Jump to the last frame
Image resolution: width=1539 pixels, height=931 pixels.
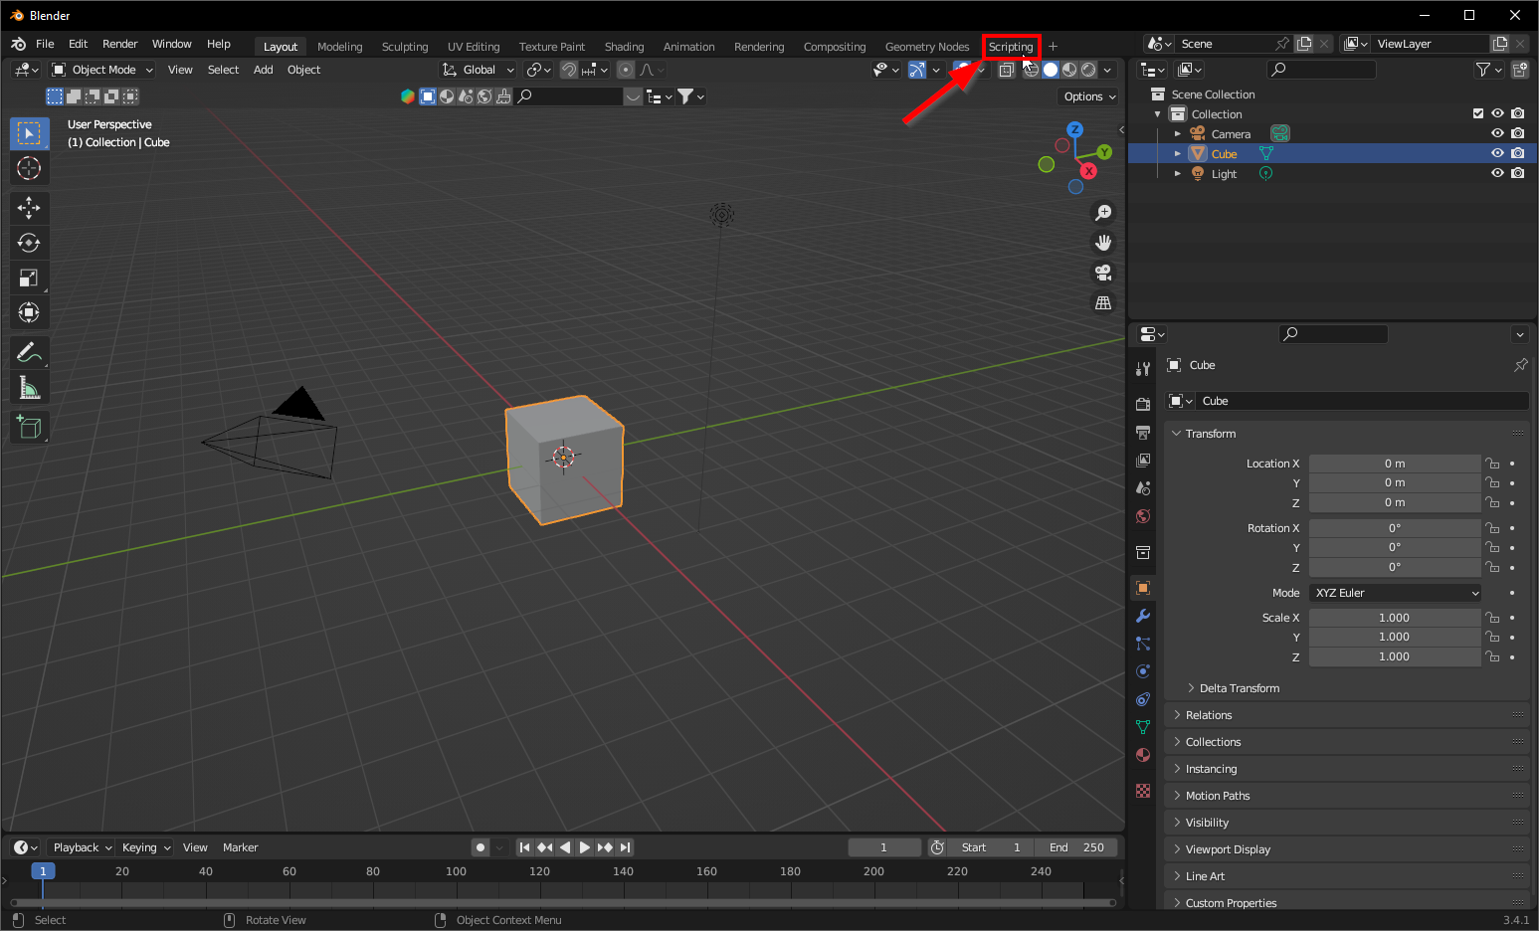point(625,847)
